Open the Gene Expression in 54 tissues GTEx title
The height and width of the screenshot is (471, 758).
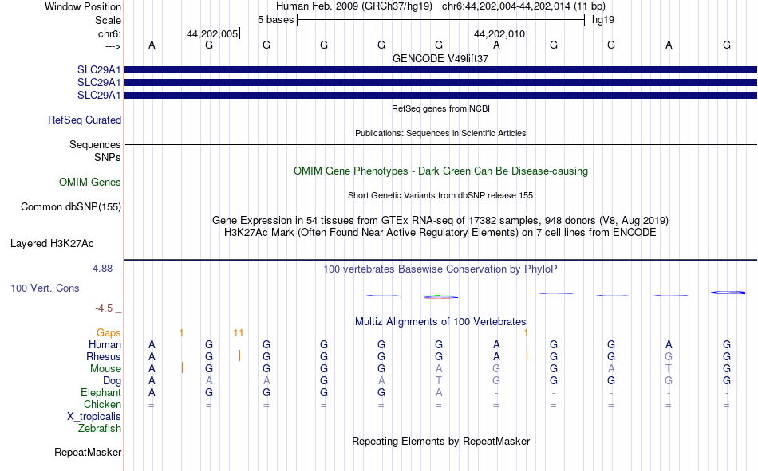[440, 220]
